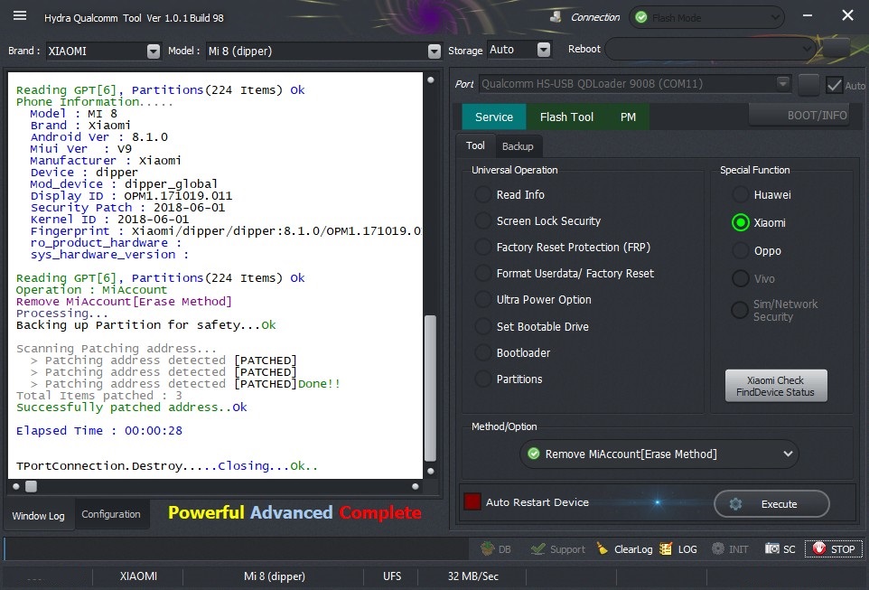Click the STOP hand icon
This screenshot has width=869, height=590.
819,549
